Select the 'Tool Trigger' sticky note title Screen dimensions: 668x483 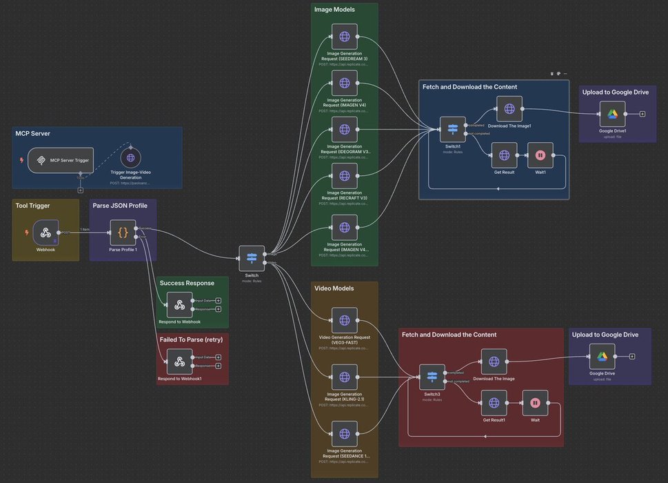pyautogui.click(x=33, y=206)
